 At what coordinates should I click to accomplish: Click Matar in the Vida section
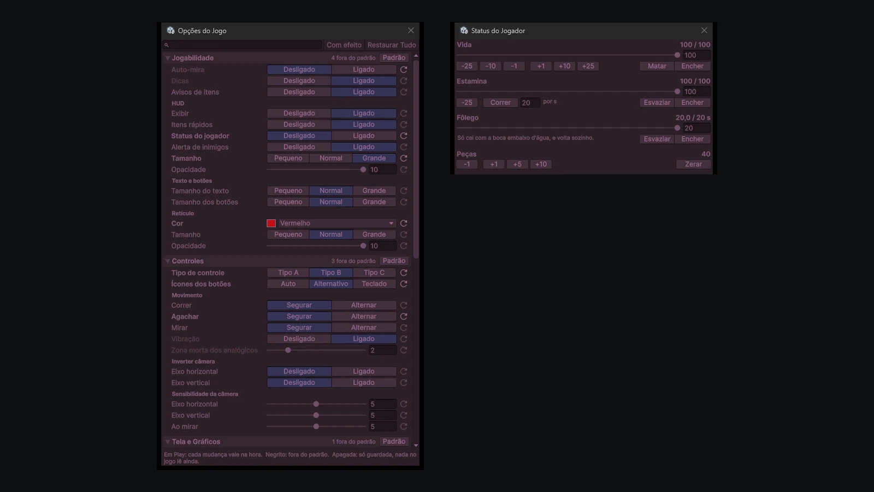[x=657, y=66]
